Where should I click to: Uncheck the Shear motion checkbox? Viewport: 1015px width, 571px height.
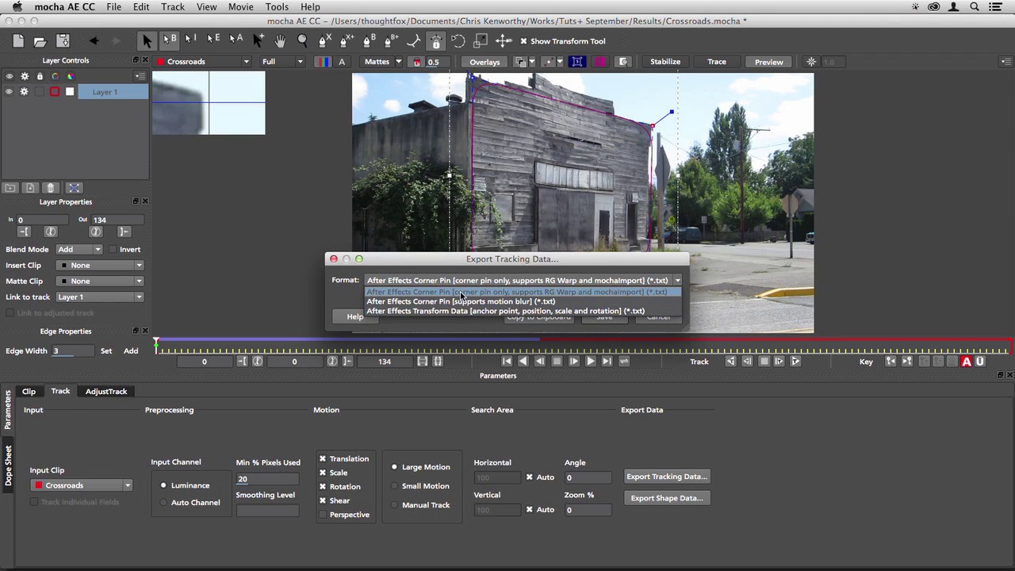tap(323, 500)
